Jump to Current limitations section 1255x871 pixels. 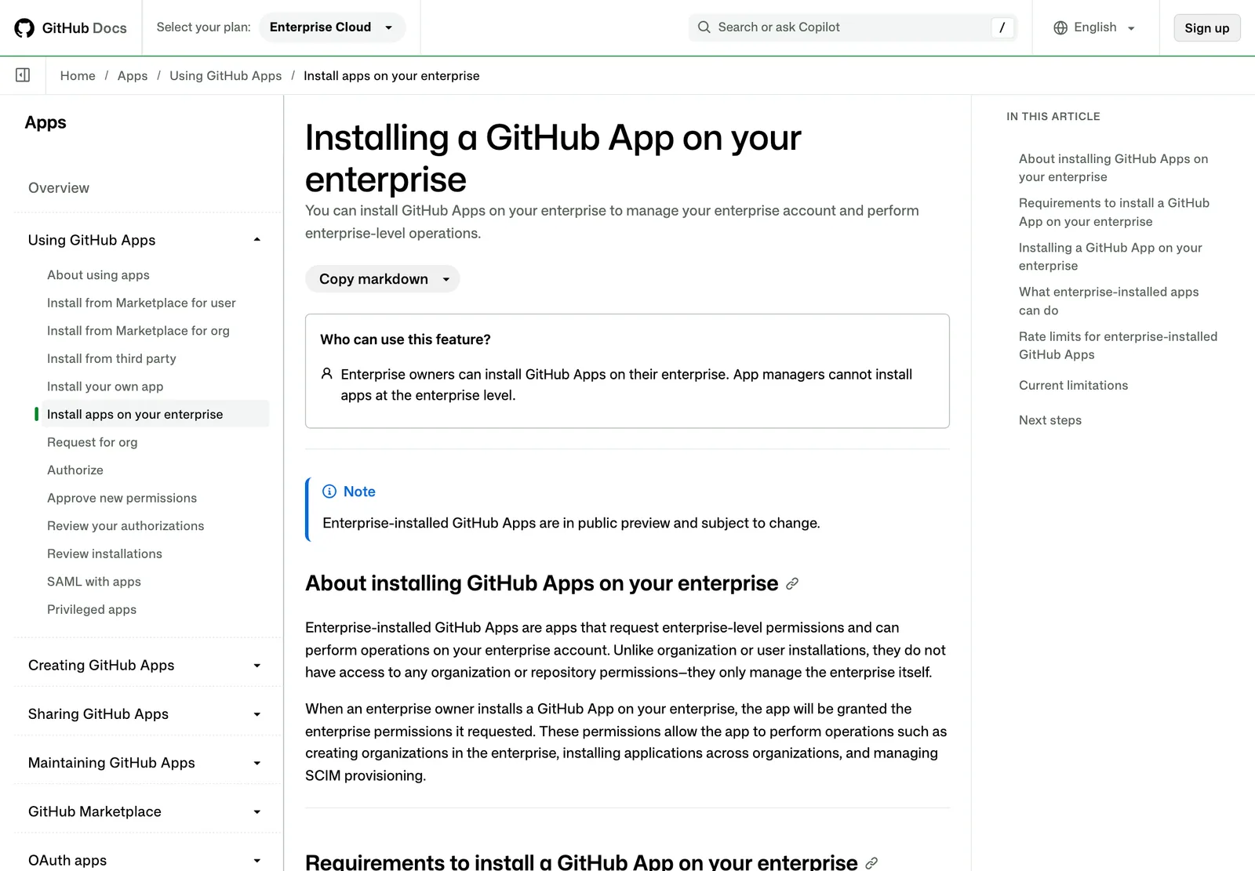coord(1073,385)
